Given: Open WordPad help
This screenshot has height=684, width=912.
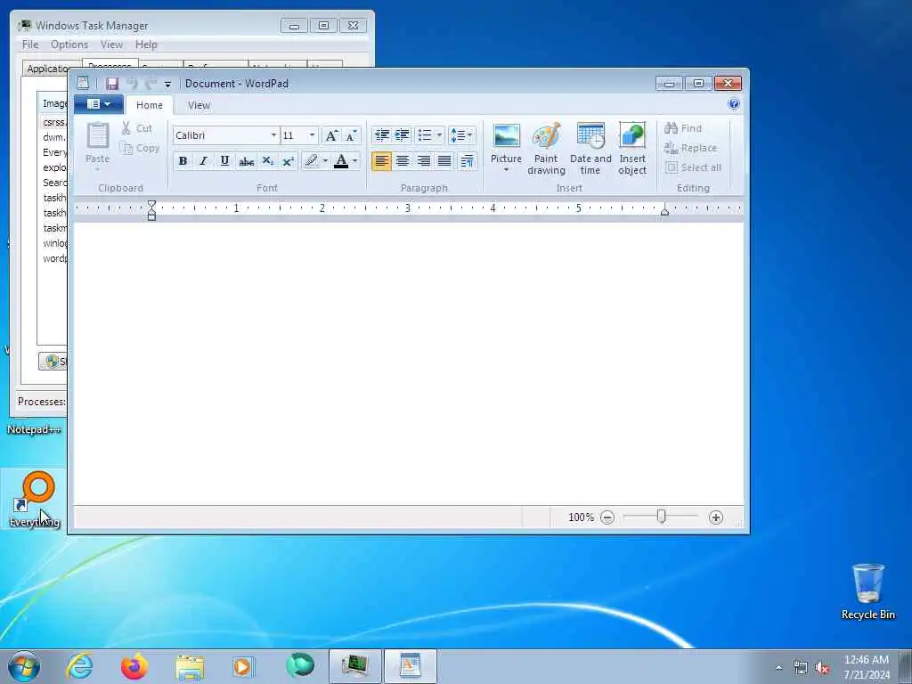Looking at the screenshot, I should click(734, 104).
